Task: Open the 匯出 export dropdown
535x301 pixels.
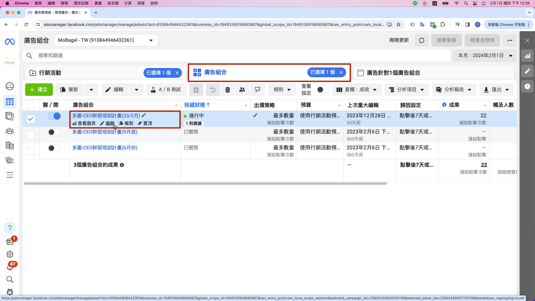Action: click(x=497, y=90)
